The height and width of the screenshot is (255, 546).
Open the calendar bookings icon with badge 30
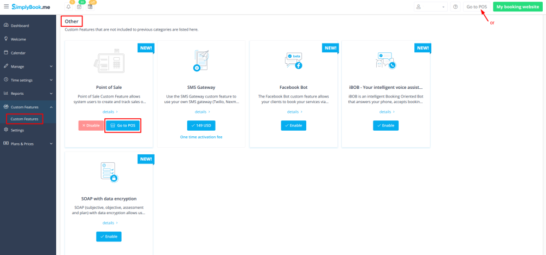79,7
